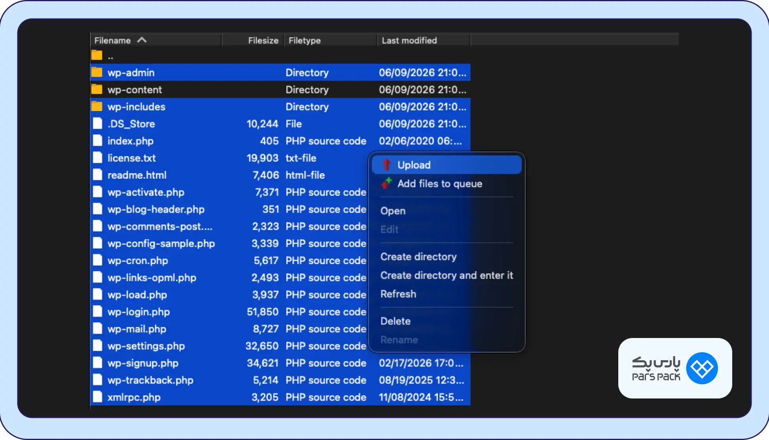The width and height of the screenshot is (769, 440).
Task: Select the wp-activate.php file name
Action: [146, 192]
